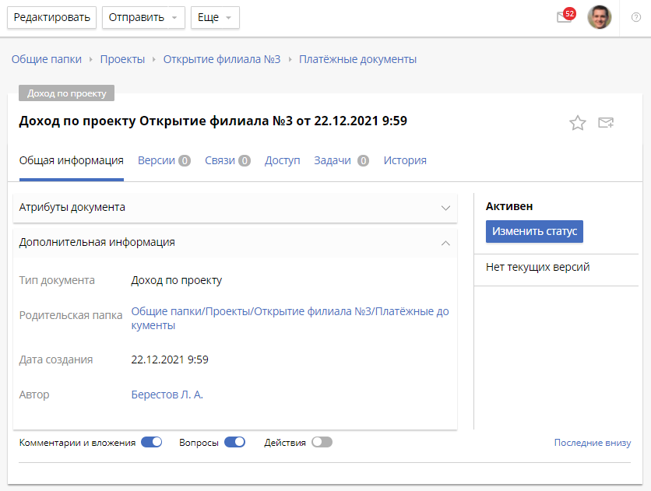Image resolution: width=651 pixels, height=491 pixels.
Task: Click Последние внизу sort link
Action: pos(592,443)
